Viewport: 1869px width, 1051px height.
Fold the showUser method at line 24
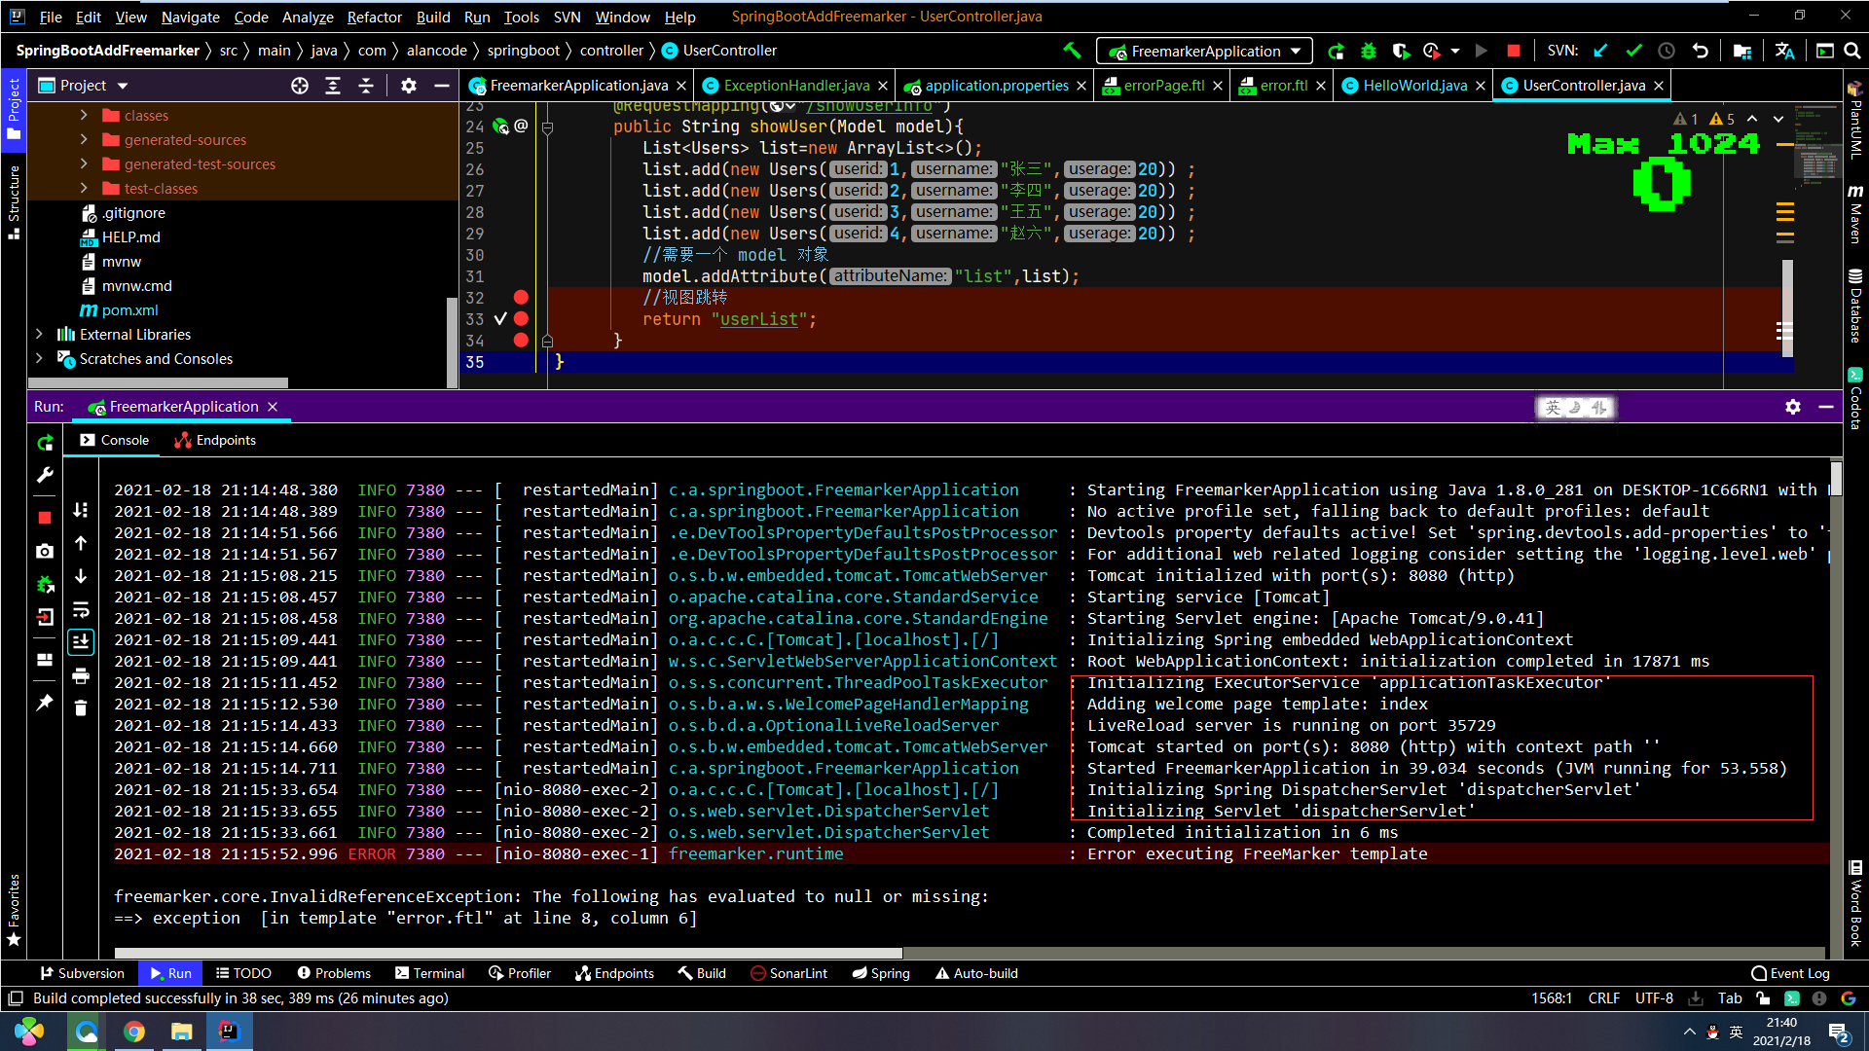coord(547,127)
